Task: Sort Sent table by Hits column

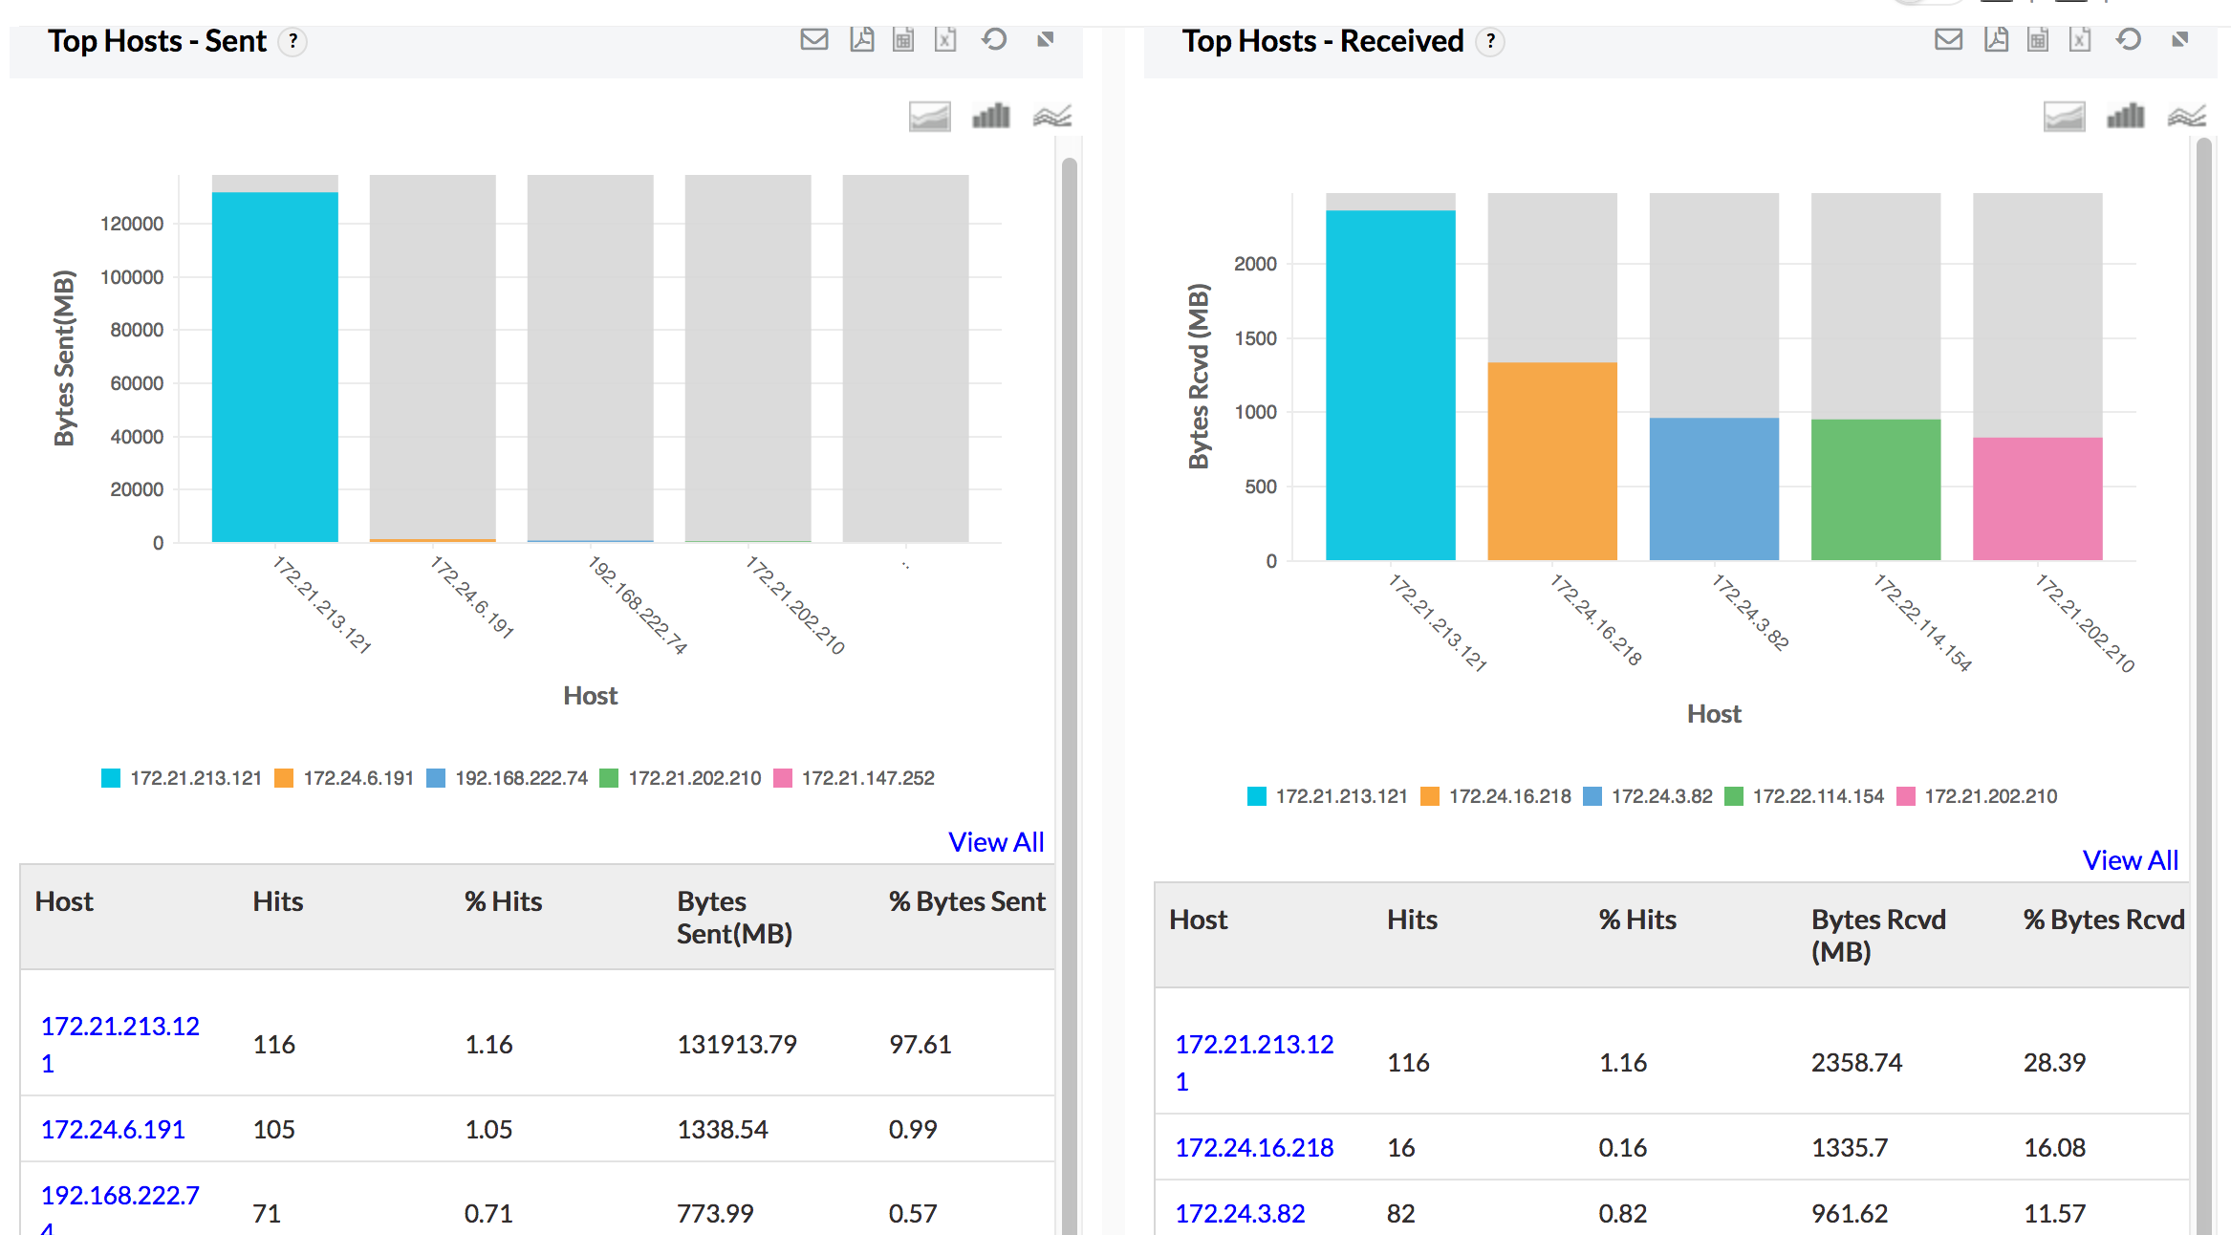Action: point(277,901)
